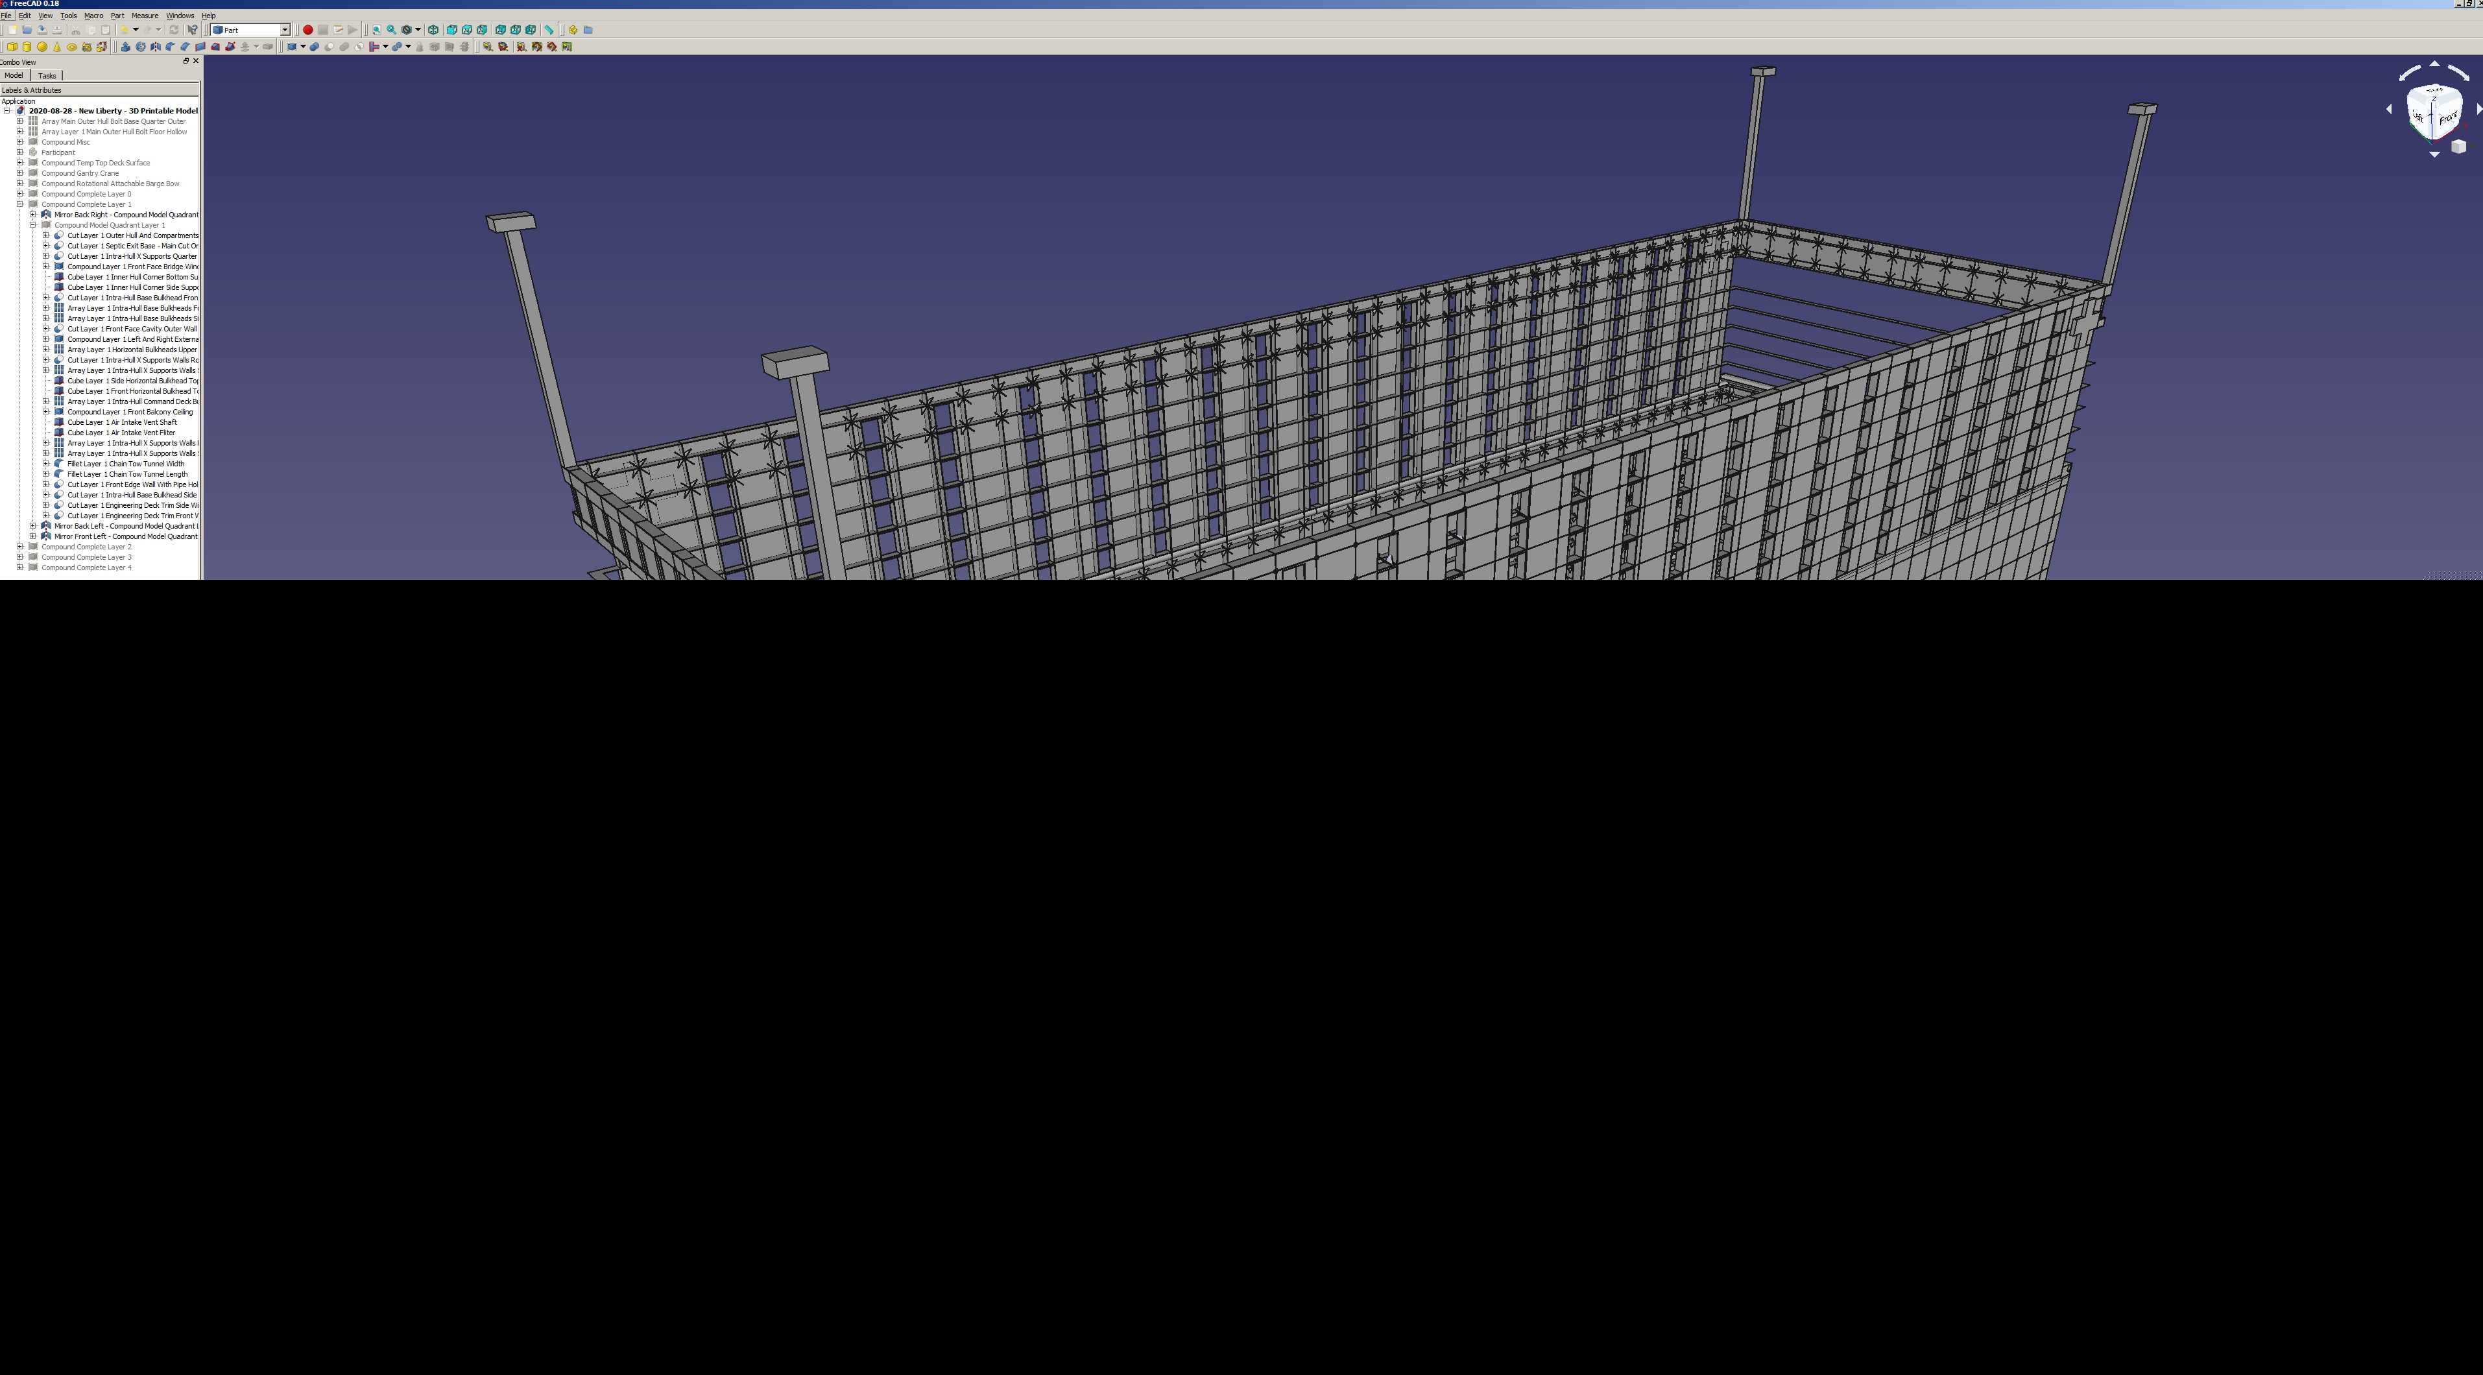The width and height of the screenshot is (2483, 1375).
Task: Select Compound Complete Layer 4 item
Action: coord(86,568)
